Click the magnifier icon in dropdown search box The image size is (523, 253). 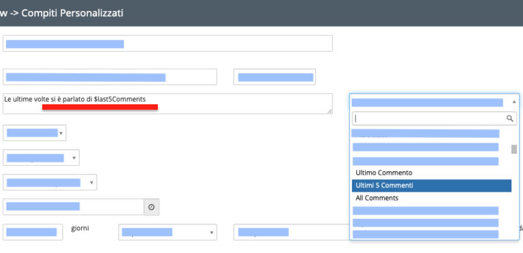tap(509, 118)
